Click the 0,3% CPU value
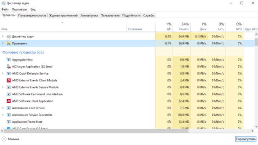Viewport: 258px width, 145px height. tap(168, 36)
